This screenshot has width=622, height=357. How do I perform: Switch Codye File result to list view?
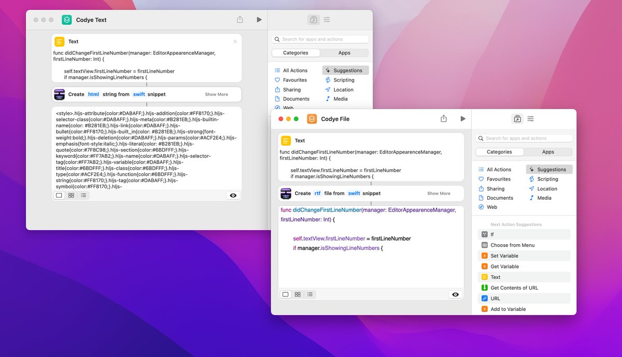point(310,294)
